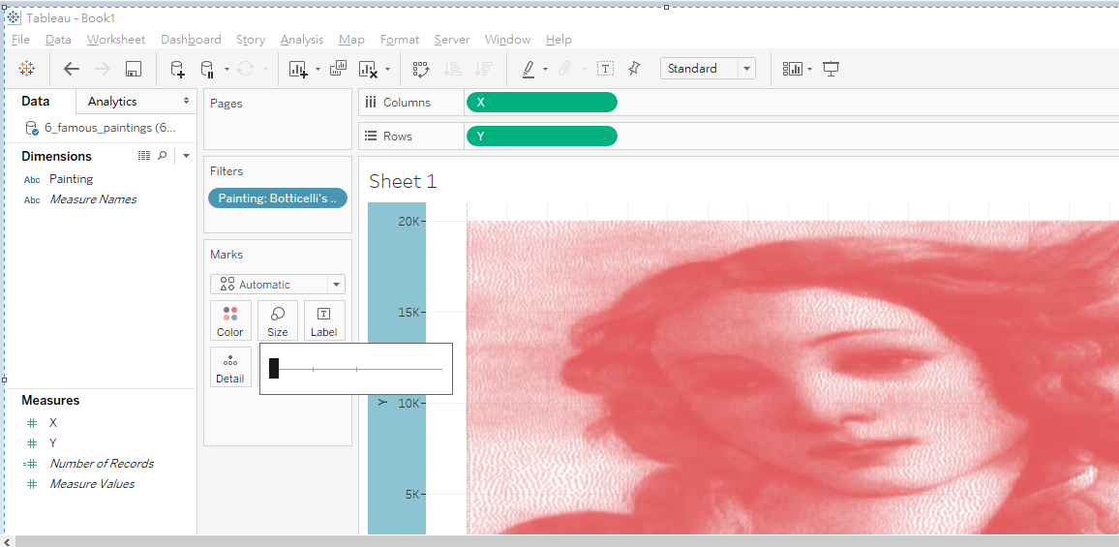Switch to the Analytics tab

pyautogui.click(x=112, y=102)
